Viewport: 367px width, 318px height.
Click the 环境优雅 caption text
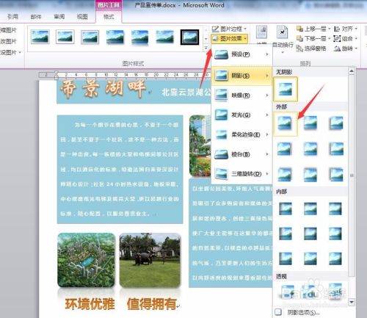[90, 304]
